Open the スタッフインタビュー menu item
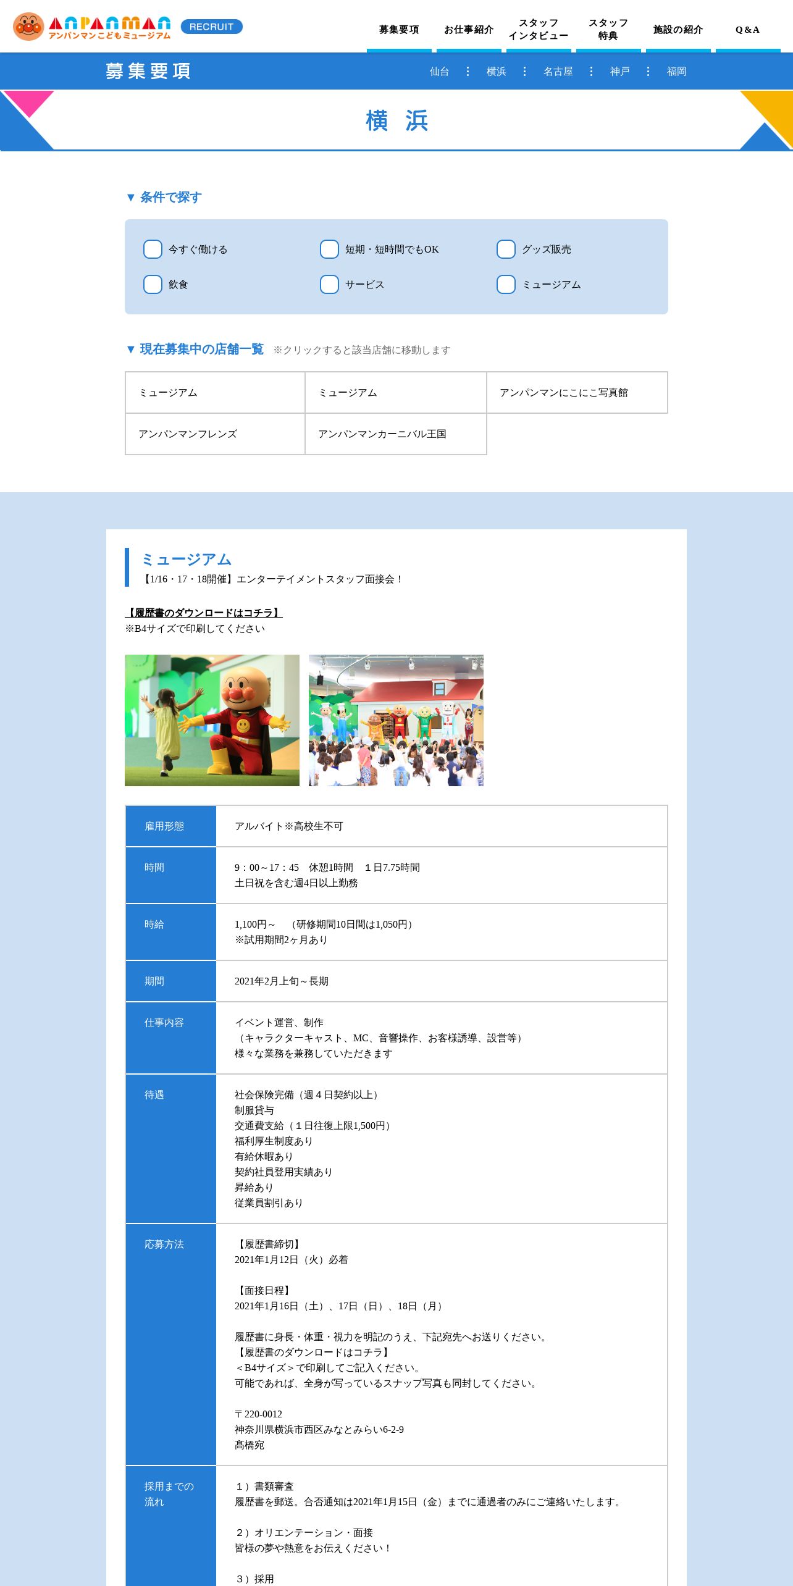 pyautogui.click(x=539, y=30)
